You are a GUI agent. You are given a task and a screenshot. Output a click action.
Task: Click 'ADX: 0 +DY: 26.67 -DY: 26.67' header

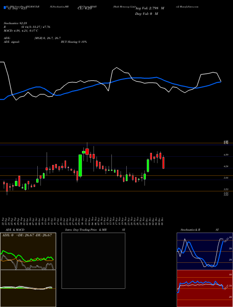27,235
